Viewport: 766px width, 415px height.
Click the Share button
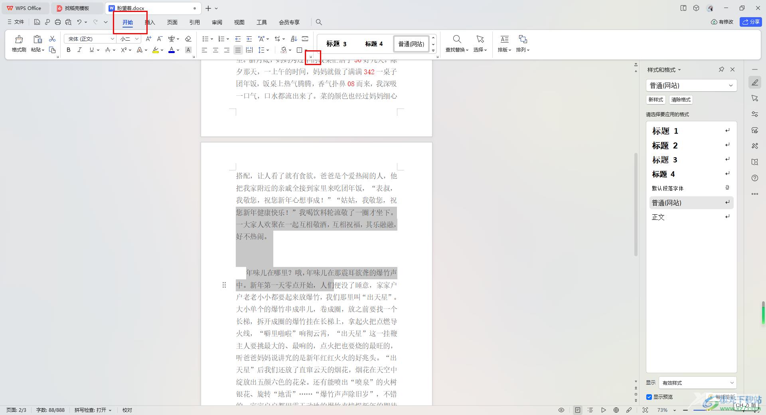[751, 22]
